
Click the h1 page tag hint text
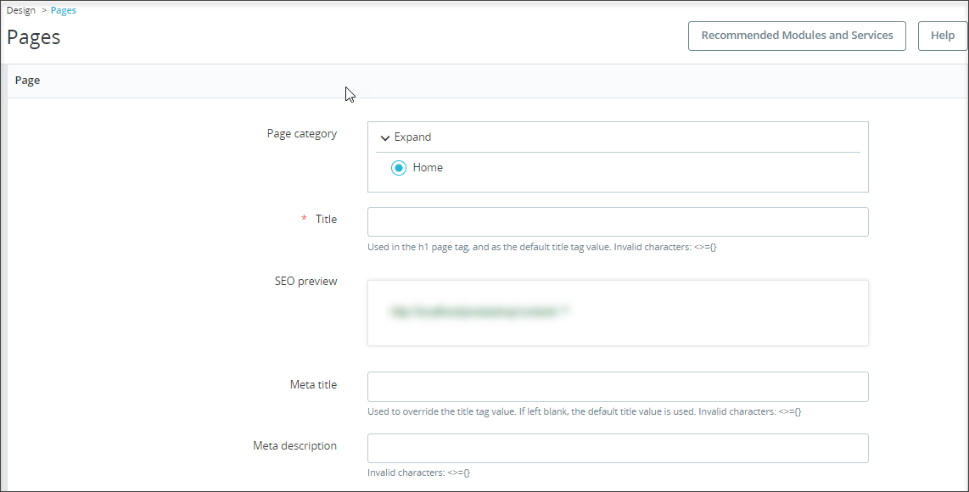pyautogui.click(x=542, y=247)
